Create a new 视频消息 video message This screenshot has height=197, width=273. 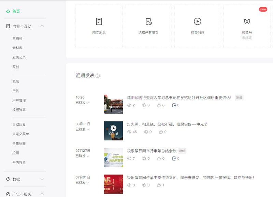[x=198, y=26]
